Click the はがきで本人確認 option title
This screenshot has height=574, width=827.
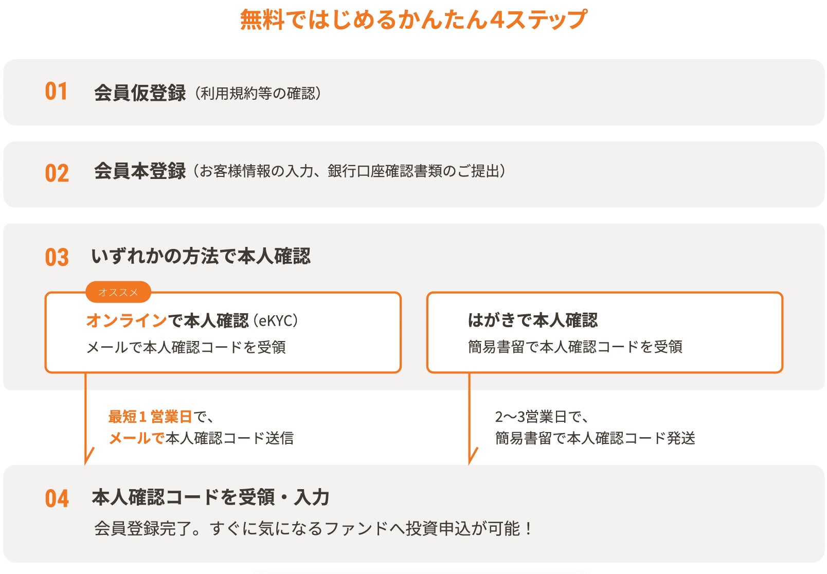533,320
